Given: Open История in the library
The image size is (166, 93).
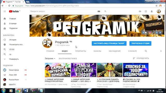Looking at the screenshot, I should pos(13,40).
